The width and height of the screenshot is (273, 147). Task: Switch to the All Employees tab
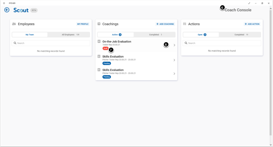[69, 35]
